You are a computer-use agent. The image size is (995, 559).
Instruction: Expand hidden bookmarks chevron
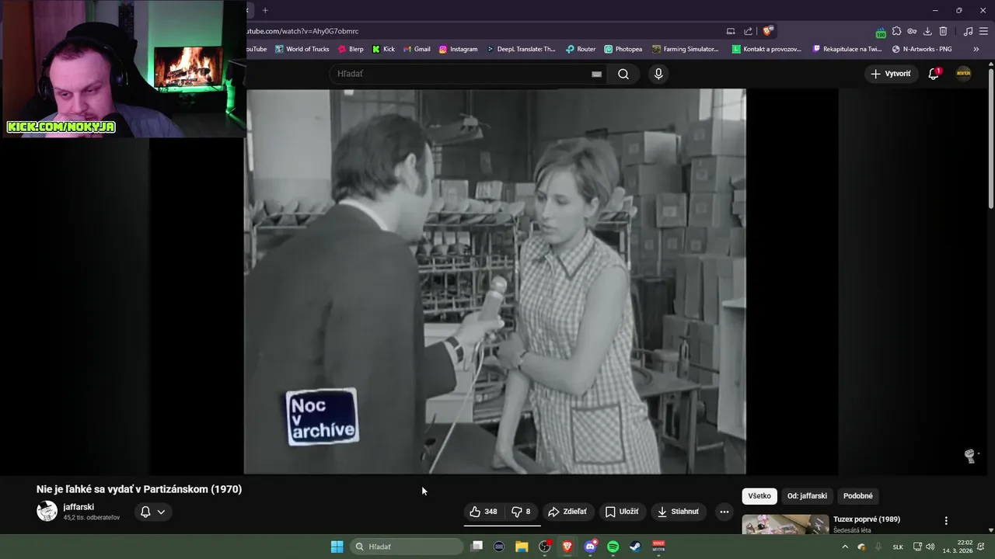(976, 49)
